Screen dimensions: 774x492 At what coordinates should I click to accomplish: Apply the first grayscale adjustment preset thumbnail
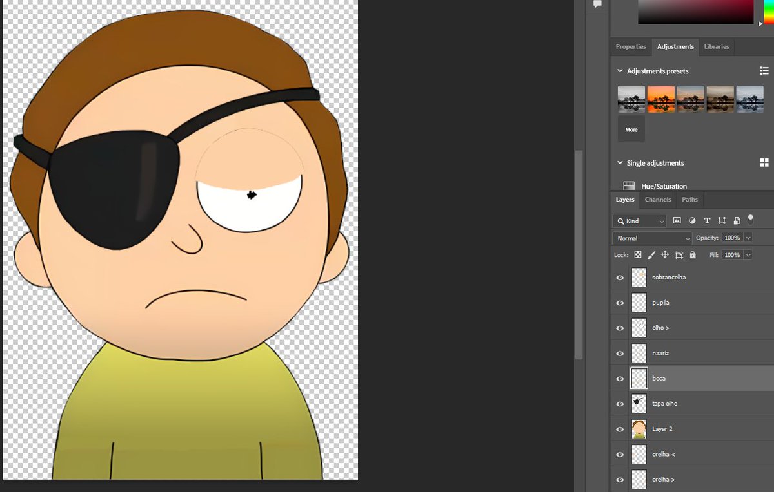point(631,99)
